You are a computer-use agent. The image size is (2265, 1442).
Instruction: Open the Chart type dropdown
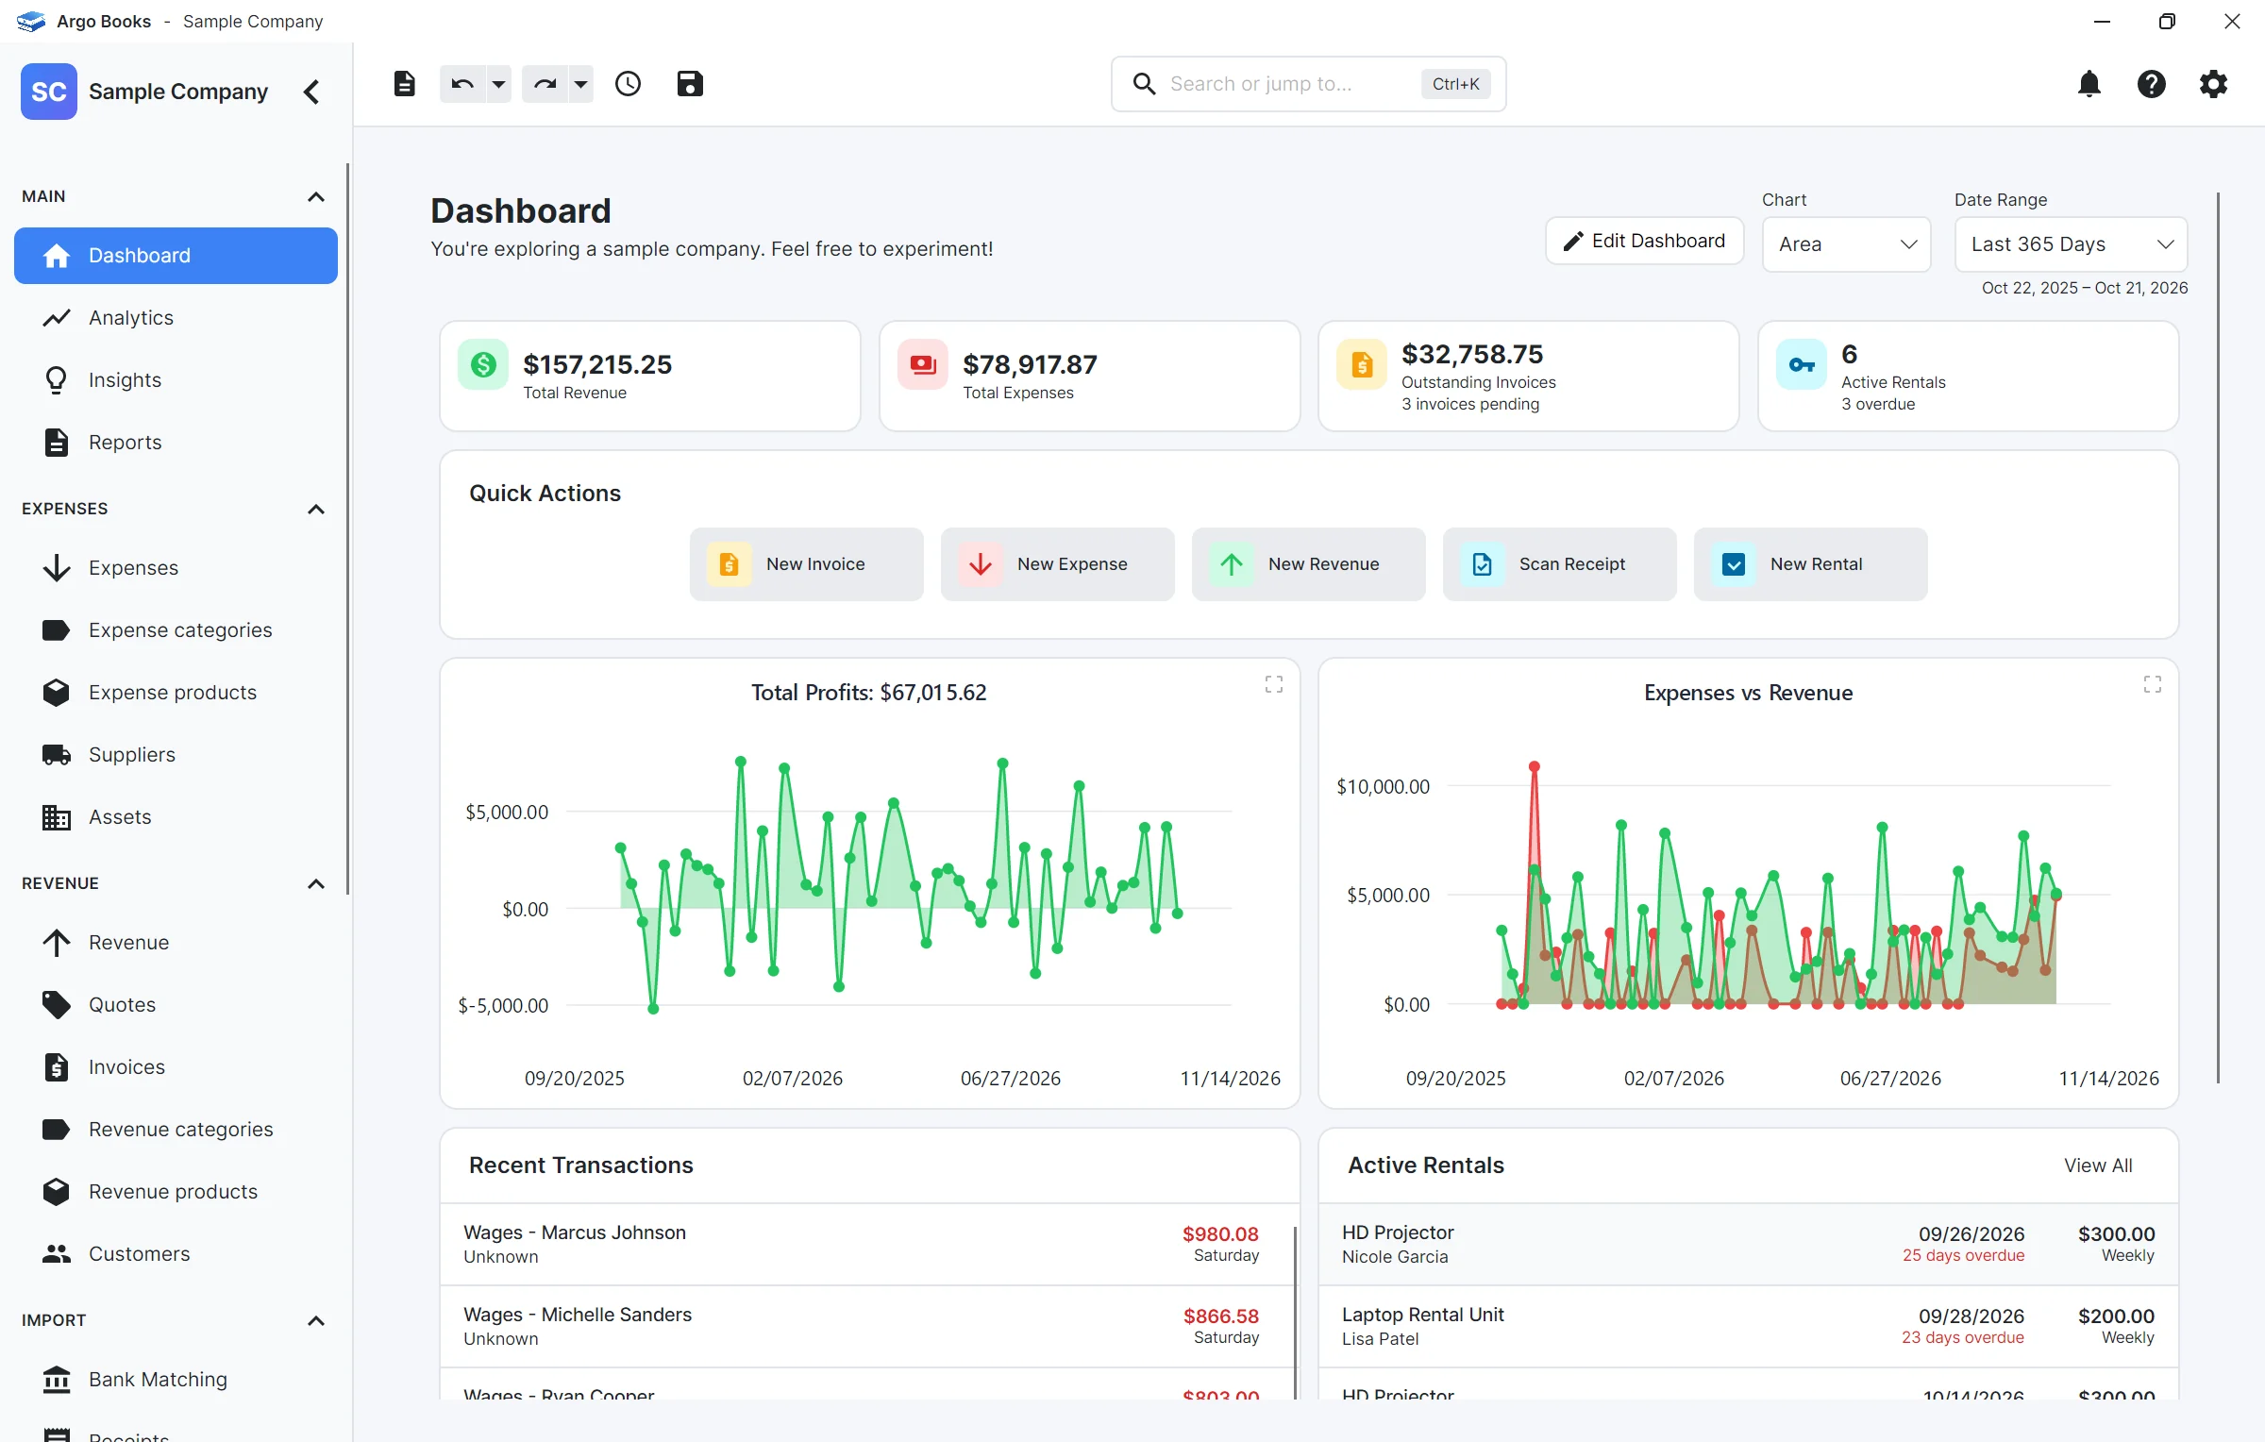[x=1846, y=244]
